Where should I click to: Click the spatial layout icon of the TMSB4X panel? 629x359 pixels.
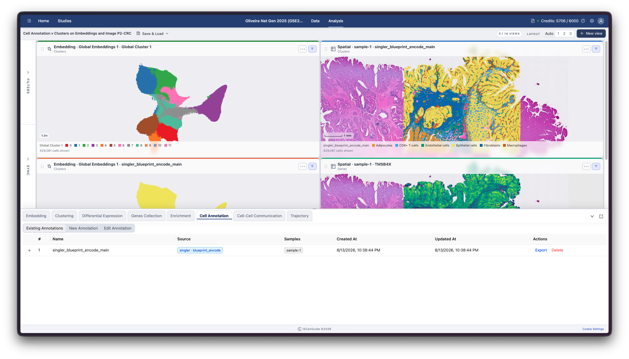[333, 166]
